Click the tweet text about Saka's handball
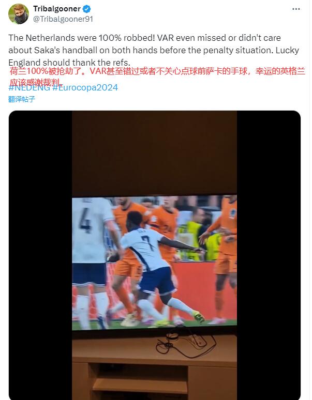 click(x=154, y=50)
